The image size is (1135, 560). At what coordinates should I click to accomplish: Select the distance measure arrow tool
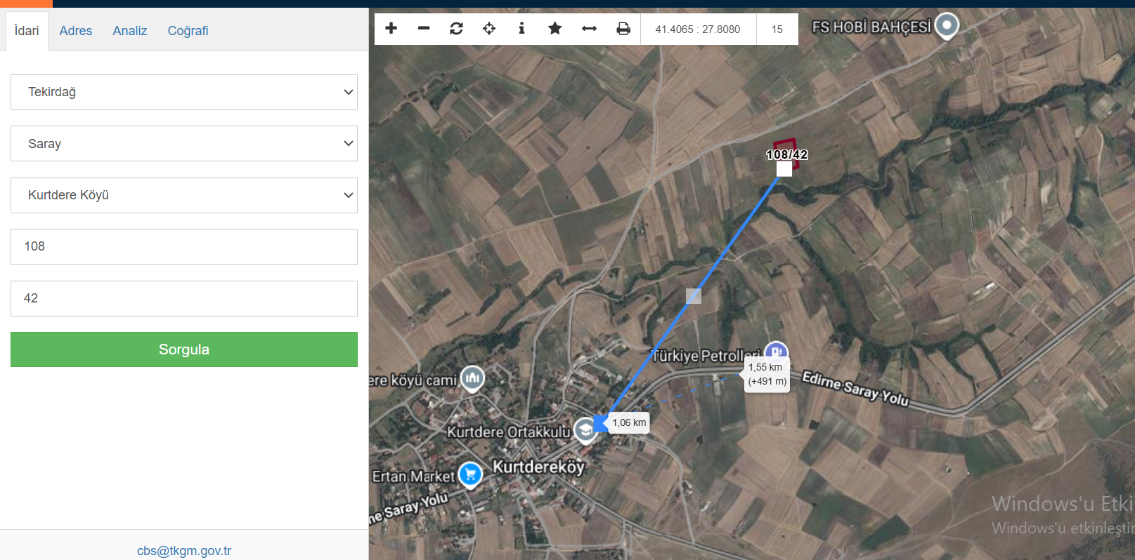pos(589,29)
